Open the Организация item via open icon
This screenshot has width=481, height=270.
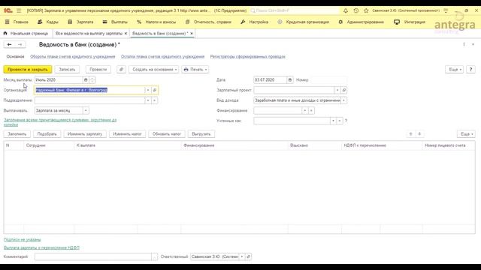155,90
